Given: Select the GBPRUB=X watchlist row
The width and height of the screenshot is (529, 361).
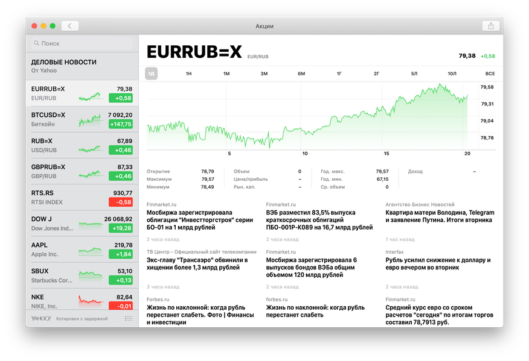Looking at the screenshot, I should click(x=82, y=171).
